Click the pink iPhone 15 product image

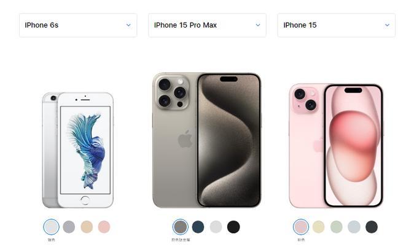(336, 146)
